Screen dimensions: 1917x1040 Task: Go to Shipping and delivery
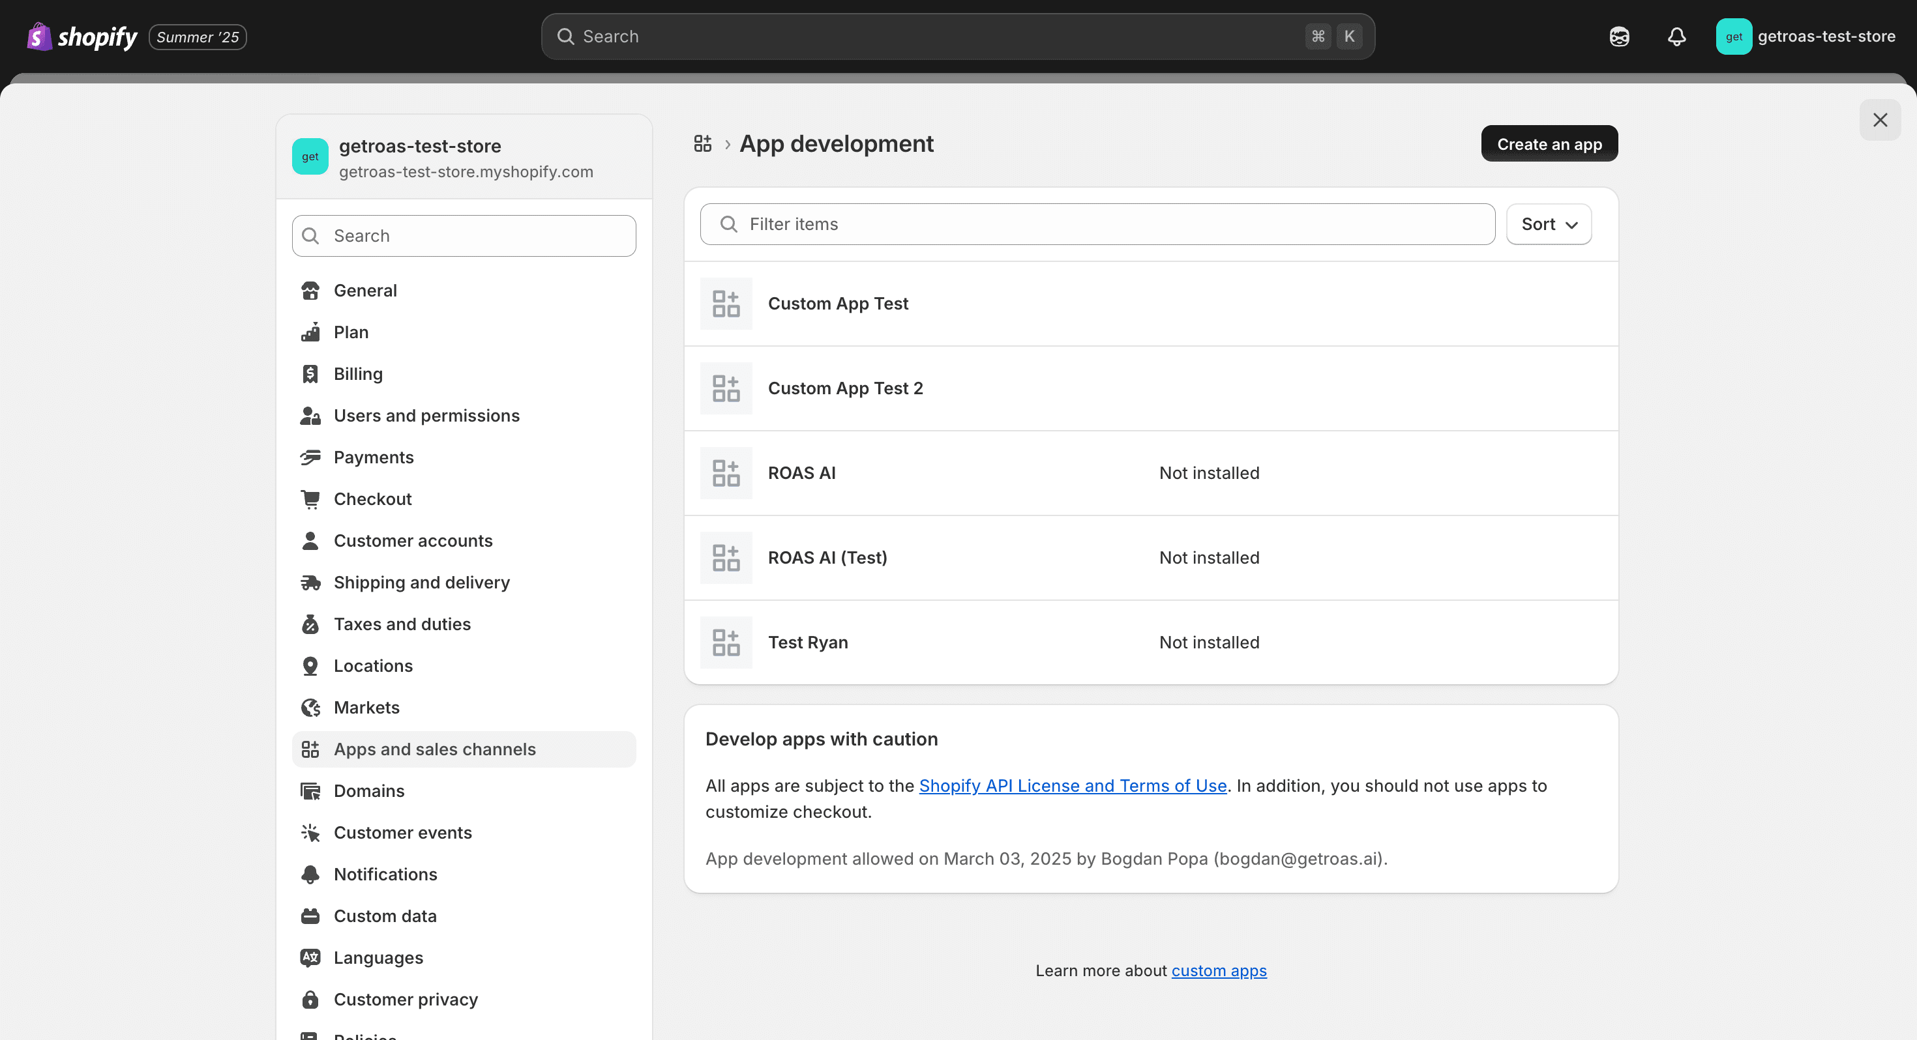pyautogui.click(x=464, y=583)
